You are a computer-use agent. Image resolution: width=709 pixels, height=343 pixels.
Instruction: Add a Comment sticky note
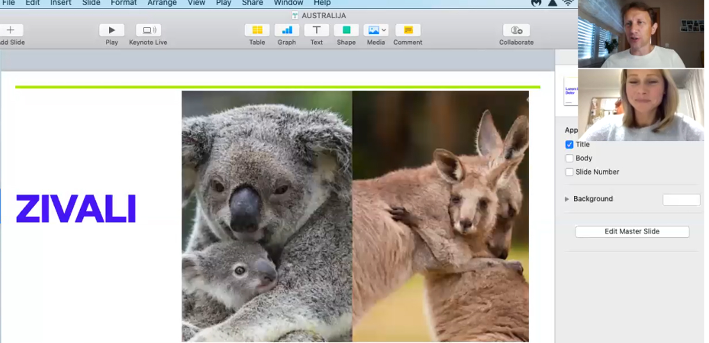point(408,30)
